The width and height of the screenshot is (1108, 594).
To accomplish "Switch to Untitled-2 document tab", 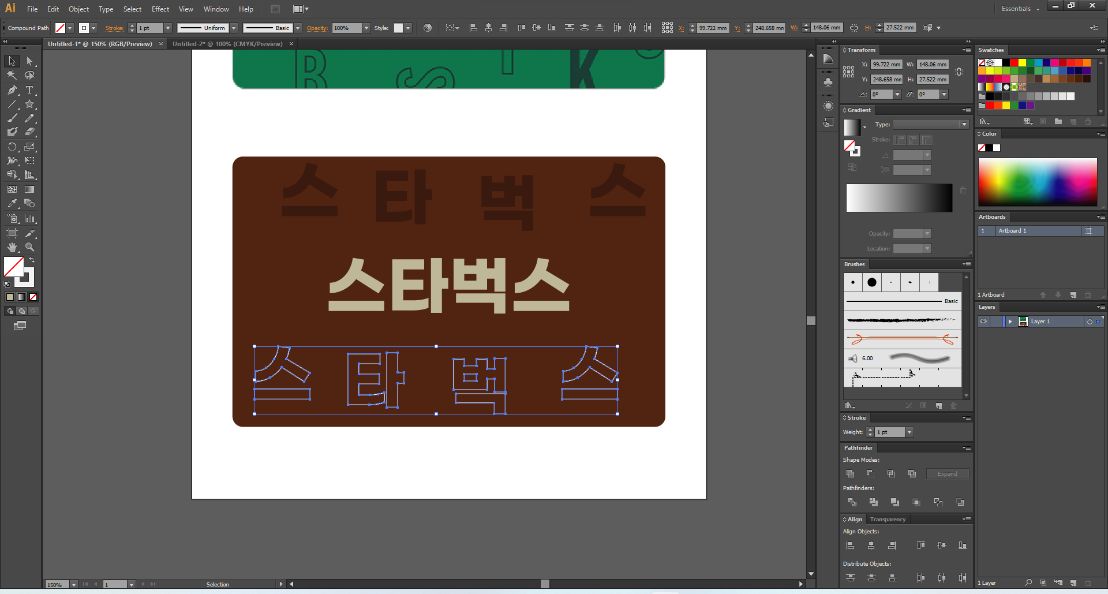I will [x=227, y=44].
